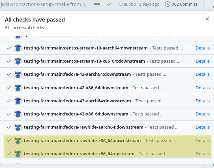Select testing-farm:main:fedora-42-x86_64:downstream check name
Viewport: 214px width, 168px height.
76,88
